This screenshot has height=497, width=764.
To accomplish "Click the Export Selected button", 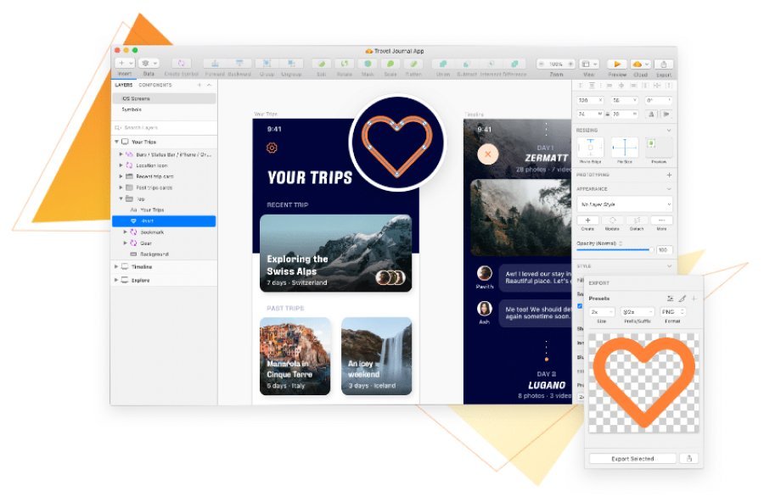I will [x=632, y=457].
